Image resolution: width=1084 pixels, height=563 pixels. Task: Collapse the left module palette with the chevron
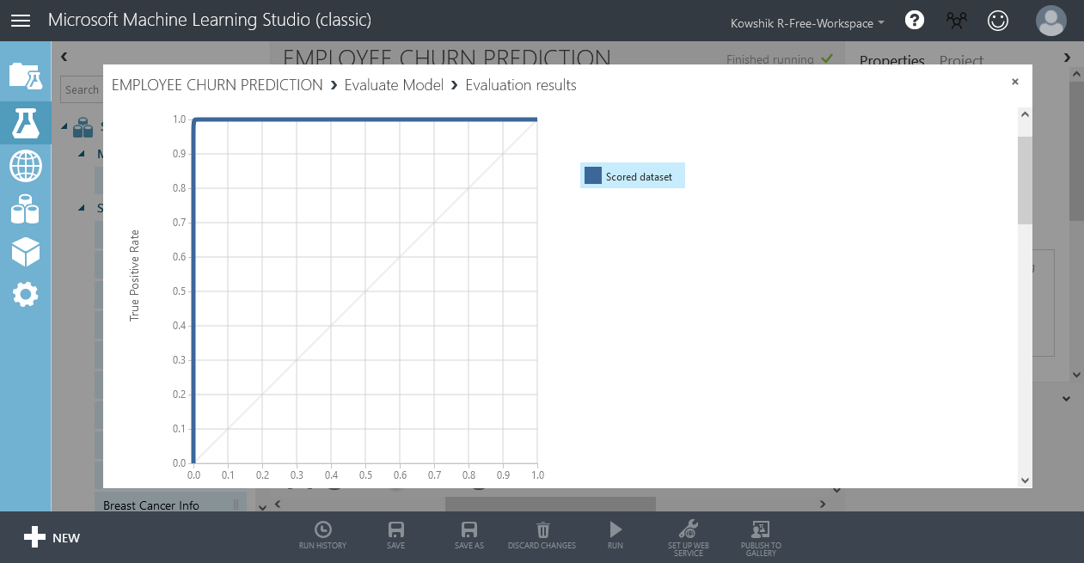coord(63,56)
